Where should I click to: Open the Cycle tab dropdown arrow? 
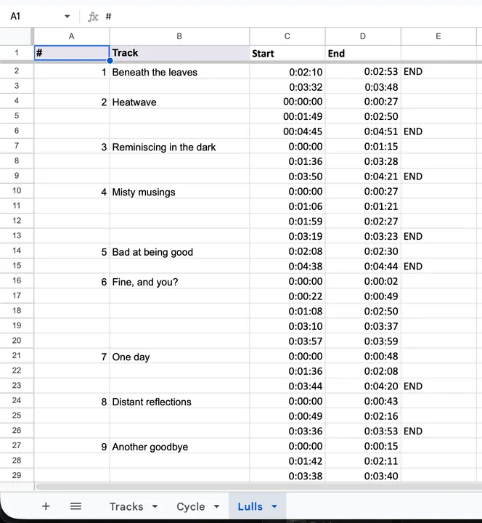pos(216,506)
